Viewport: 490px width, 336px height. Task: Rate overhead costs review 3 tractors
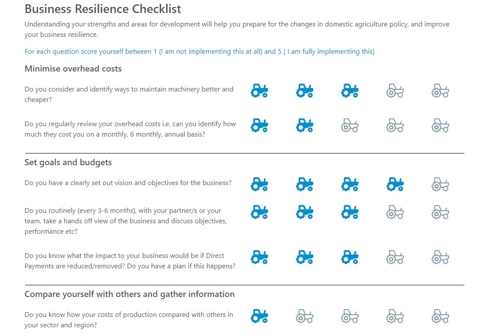pos(350,126)
